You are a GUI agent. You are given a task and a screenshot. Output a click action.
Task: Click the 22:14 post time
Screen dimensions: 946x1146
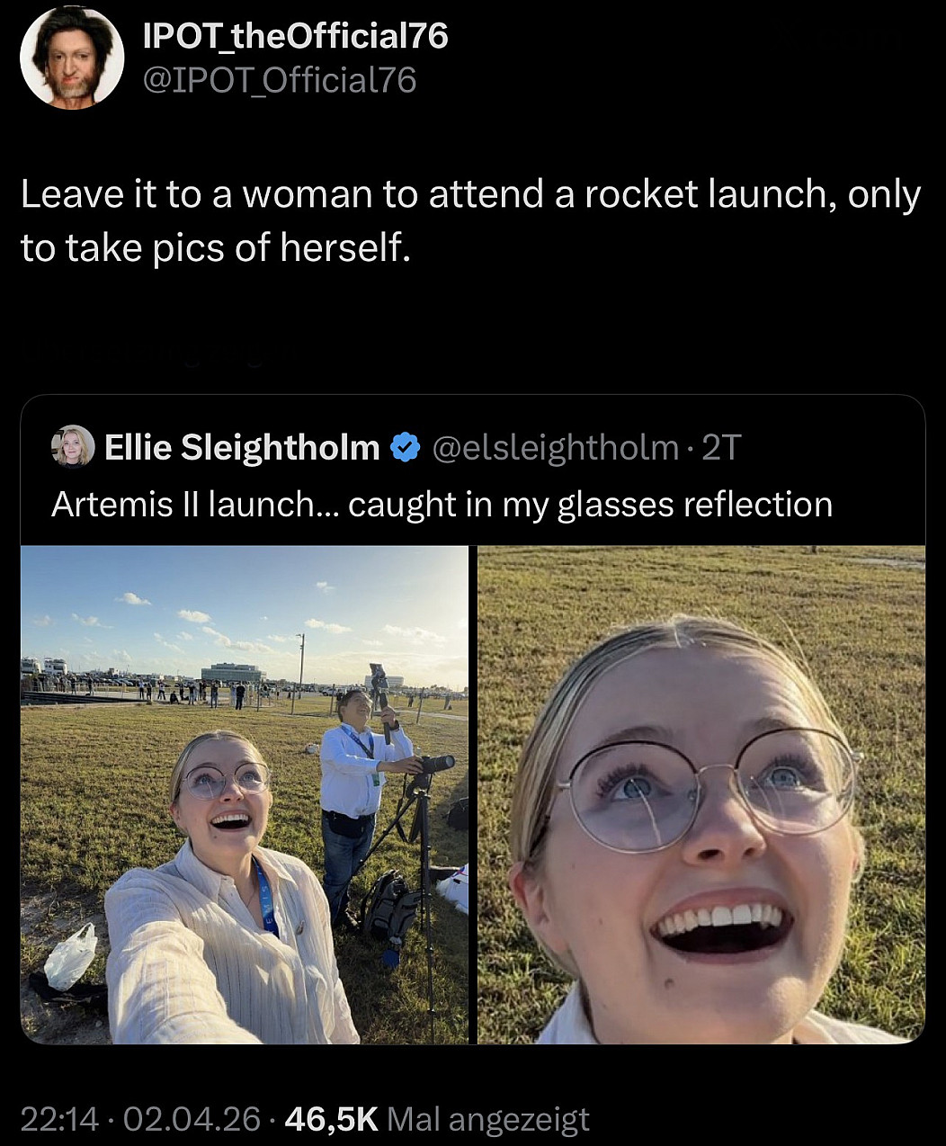pyautogui.click(x=59, y=1119)
